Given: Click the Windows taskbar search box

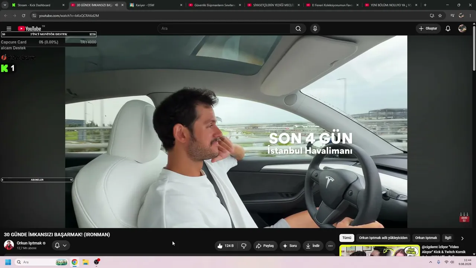Looking at the screenshot, I should (x=42, y=262).
